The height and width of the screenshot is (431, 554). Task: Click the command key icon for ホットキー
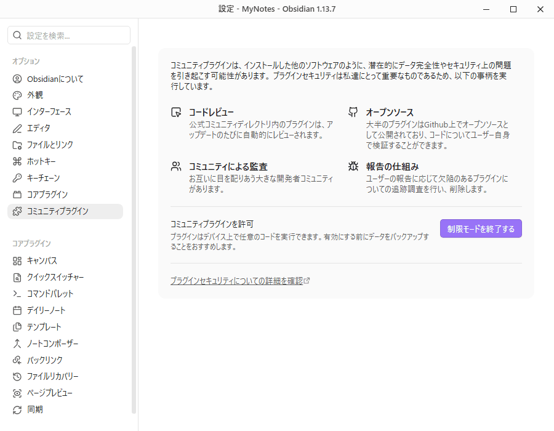pyautogui.click(x=17, y=161)
